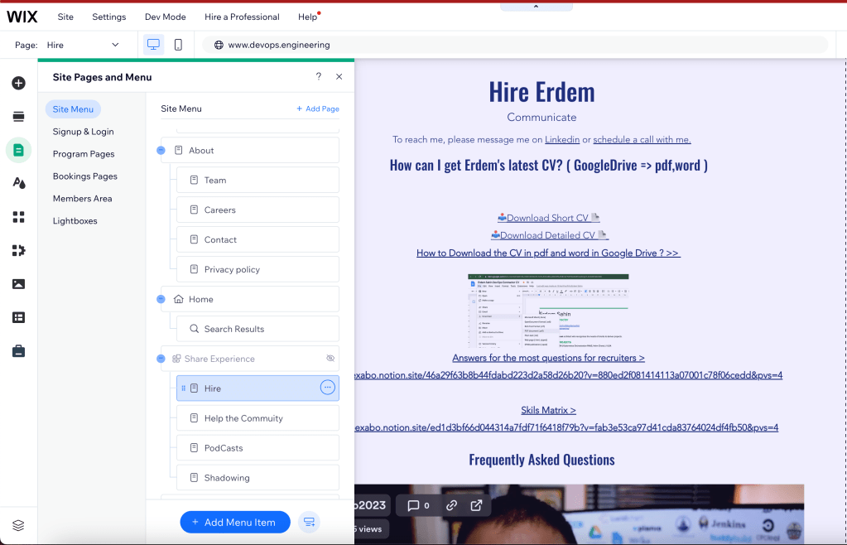
Task: Select the Lightboxes tab
Action: pyautogui.click(x=75, y=221)
